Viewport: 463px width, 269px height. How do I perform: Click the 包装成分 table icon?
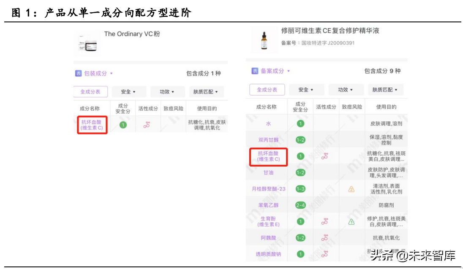point(78,73)
